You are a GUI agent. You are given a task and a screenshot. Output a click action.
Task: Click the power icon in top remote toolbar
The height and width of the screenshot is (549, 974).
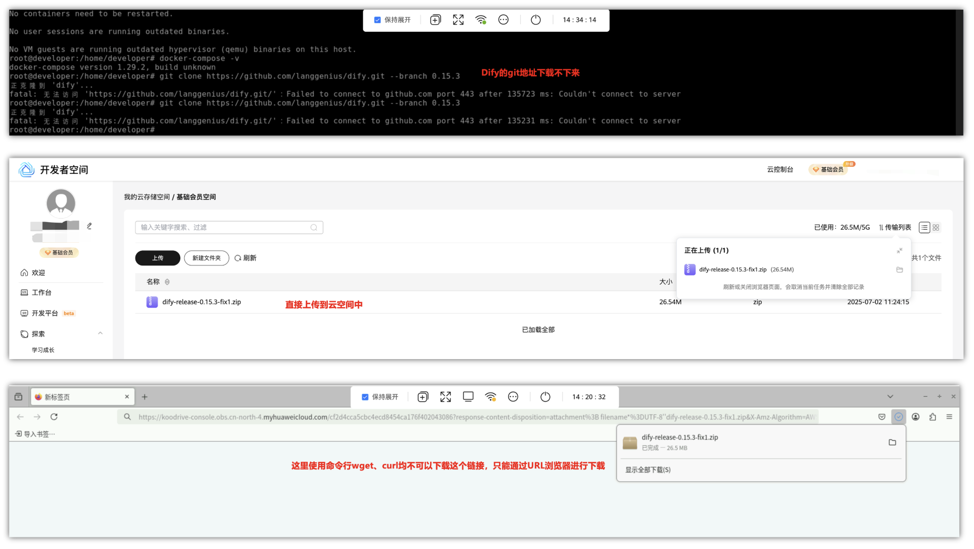535,20
